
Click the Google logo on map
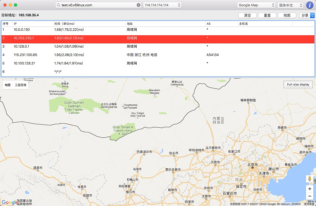(10, 202)
